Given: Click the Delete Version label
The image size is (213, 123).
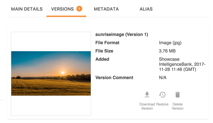Looking at the screenshot, I should click(178, 106).
